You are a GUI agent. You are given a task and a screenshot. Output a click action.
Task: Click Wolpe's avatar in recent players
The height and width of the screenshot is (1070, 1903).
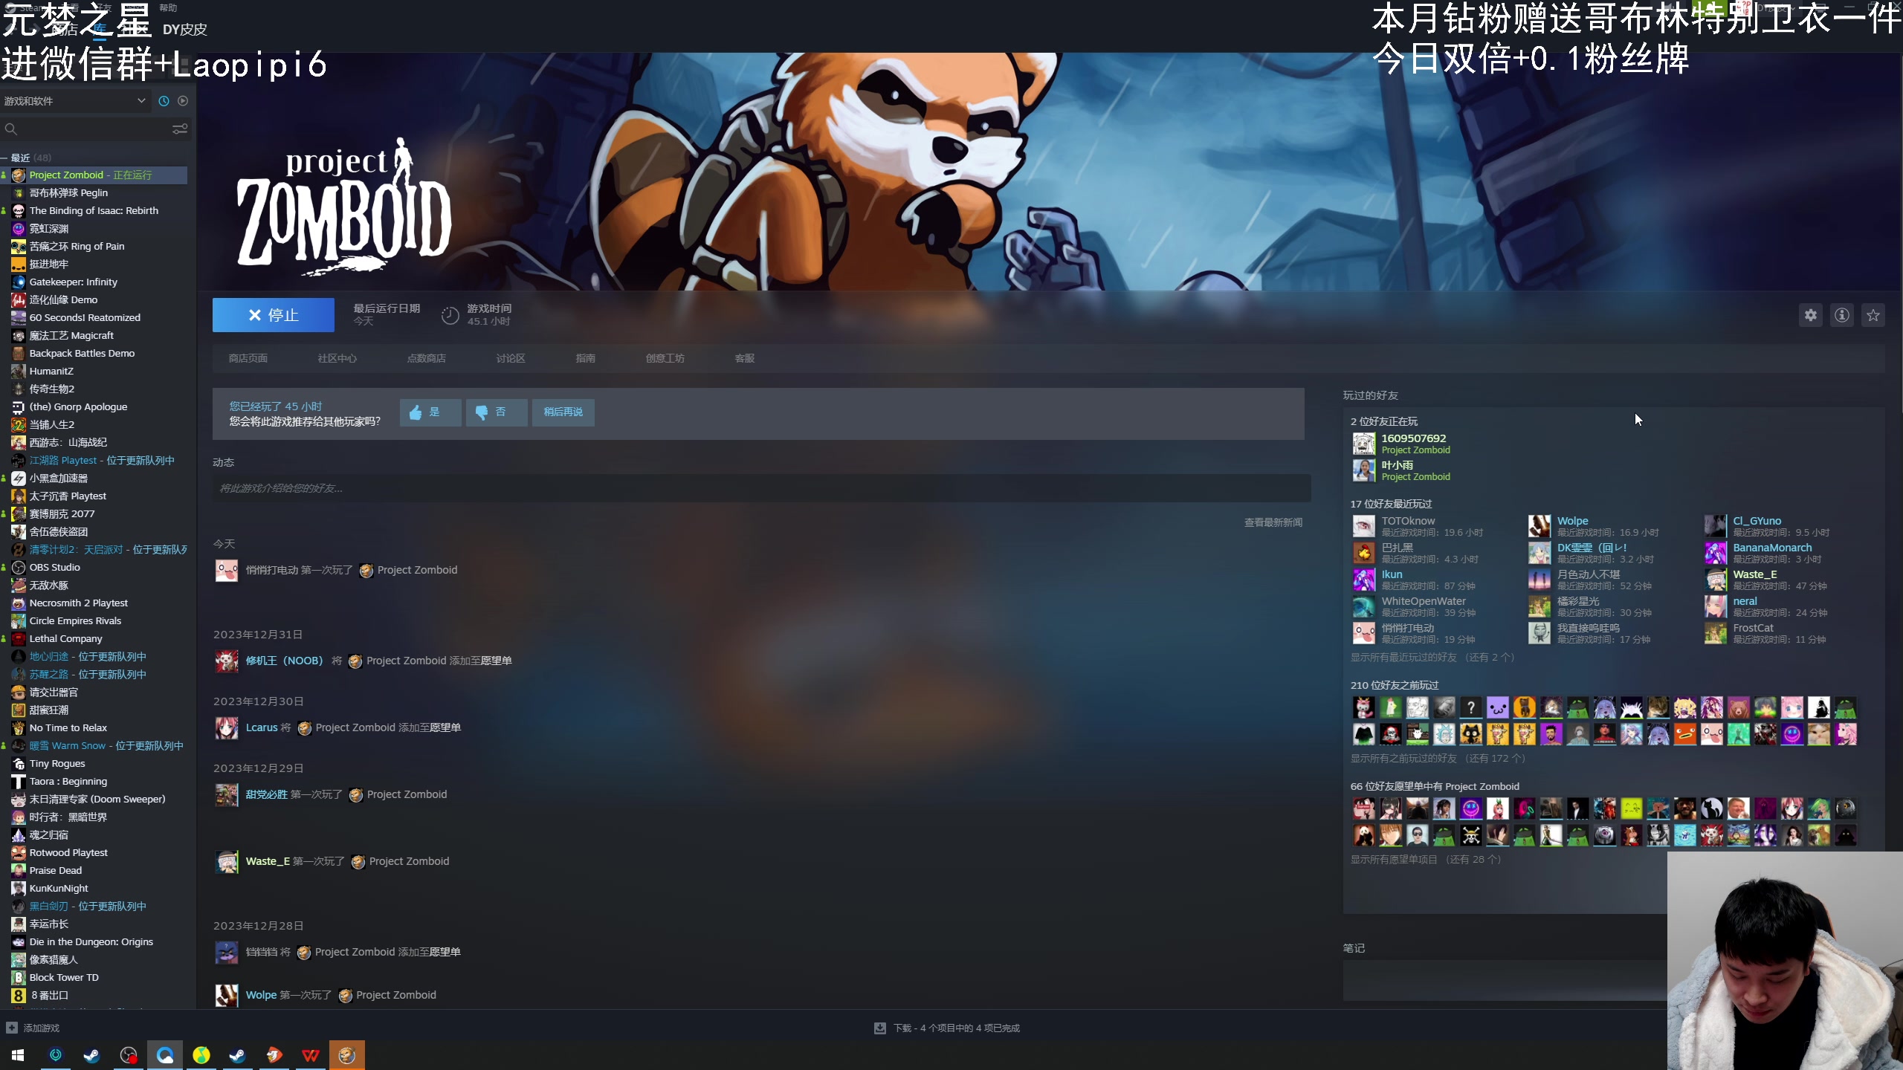[1539, 526]
